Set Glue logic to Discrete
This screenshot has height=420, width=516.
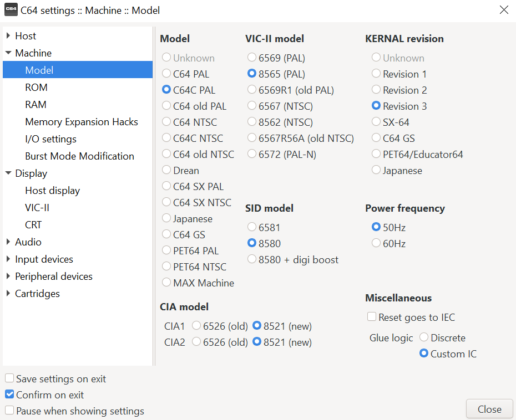442,337
